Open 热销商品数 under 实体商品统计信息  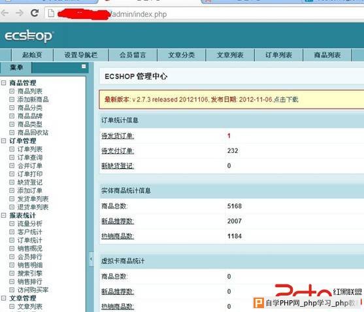(118, 236)
